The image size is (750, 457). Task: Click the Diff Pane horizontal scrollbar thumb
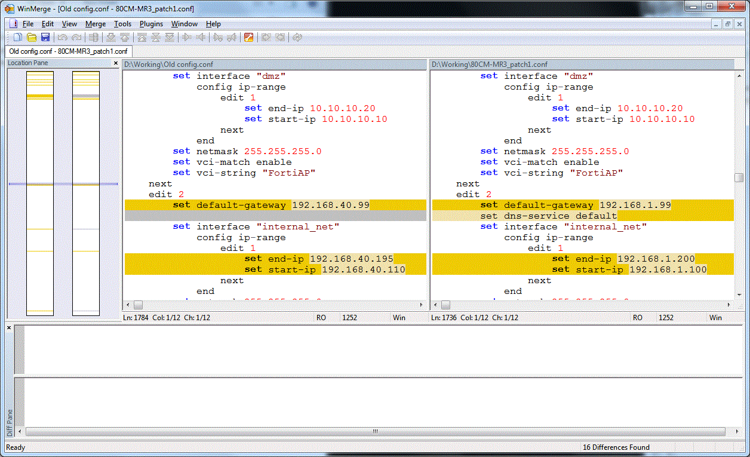coord(375,431)
